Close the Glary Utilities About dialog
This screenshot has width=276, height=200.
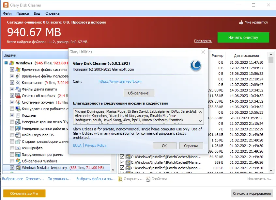(x=203, y=52)
